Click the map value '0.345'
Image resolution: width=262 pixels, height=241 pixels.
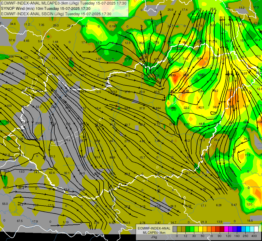[218, 189]
